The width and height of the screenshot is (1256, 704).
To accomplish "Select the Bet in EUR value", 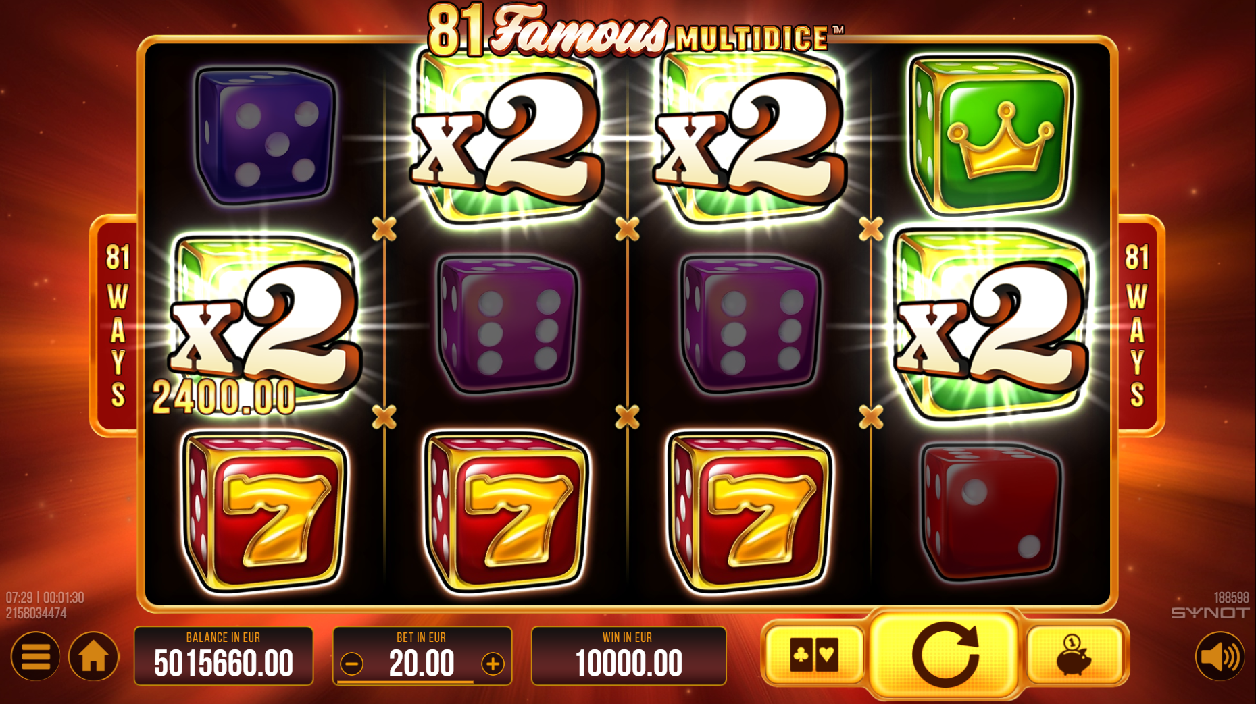I will (x=422, y=664).
